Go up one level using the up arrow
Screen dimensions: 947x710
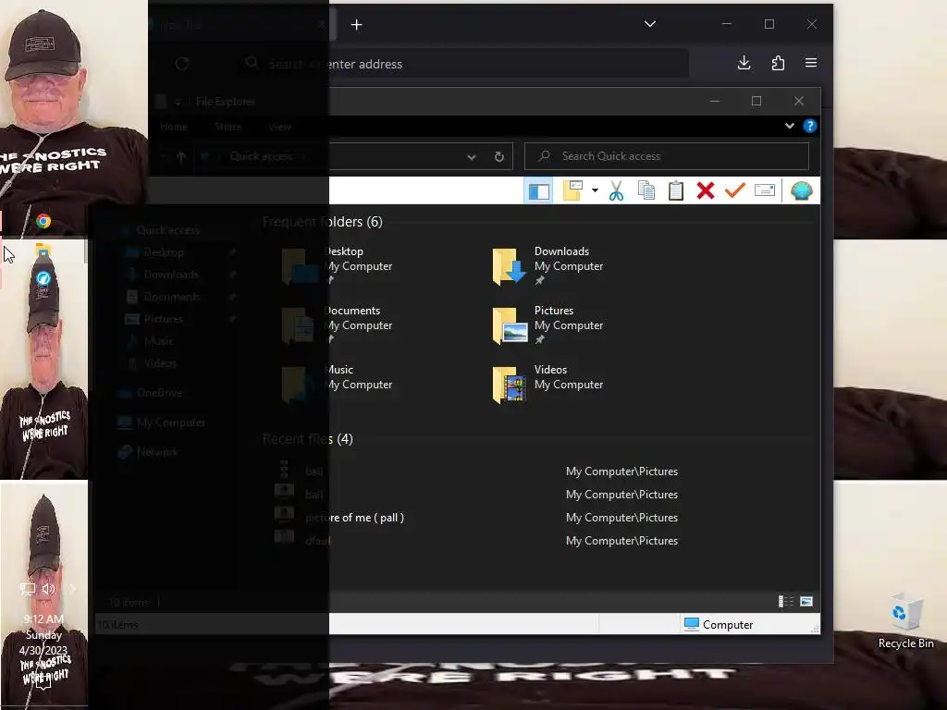(181, 157)
